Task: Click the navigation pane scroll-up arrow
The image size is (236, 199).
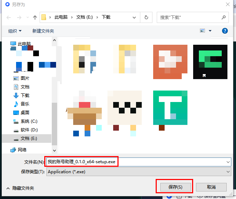Action: point(54,40)
